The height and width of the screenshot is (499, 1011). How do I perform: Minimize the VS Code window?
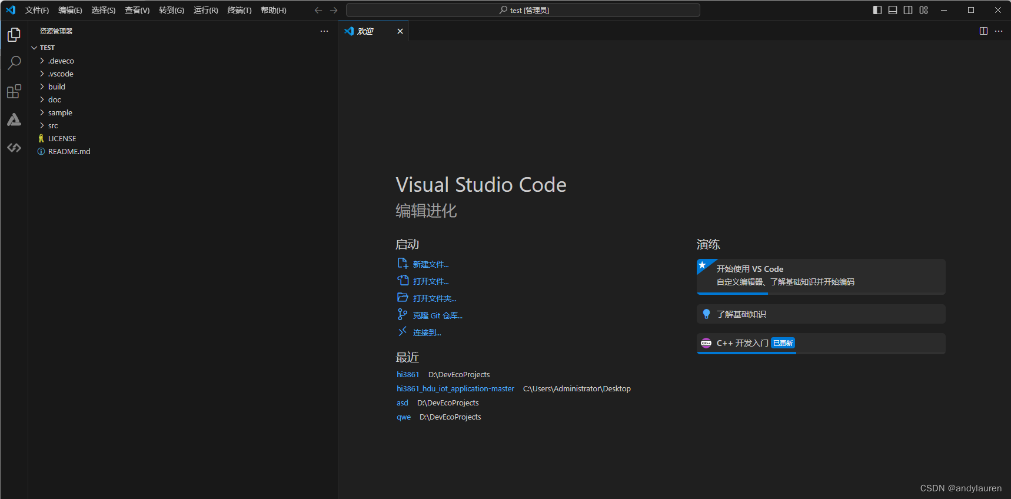(944, 10)
